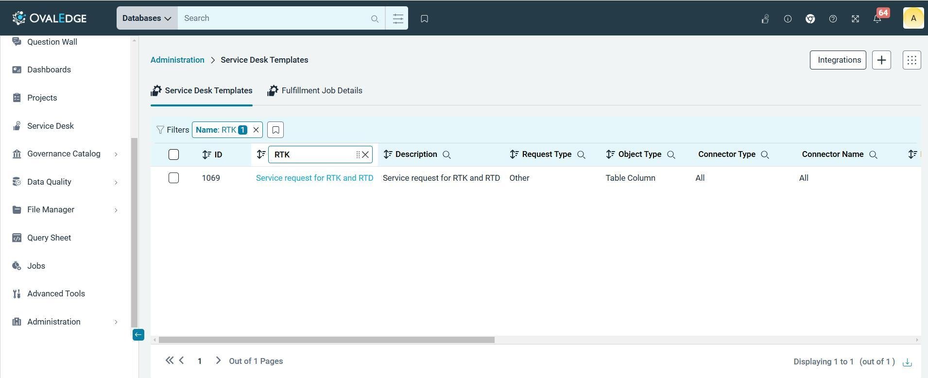Check the row 1069 checkbox
Screen dimensions: 928x378
(x=173, y=178)
